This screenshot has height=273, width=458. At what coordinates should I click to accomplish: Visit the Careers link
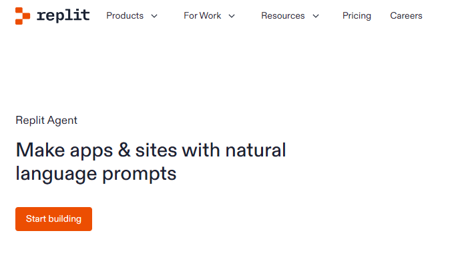(406, 16)
